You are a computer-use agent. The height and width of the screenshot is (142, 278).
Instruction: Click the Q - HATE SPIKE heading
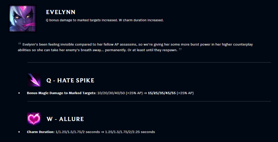[x=70, y=80]
